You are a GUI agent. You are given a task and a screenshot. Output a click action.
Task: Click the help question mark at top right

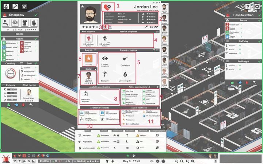click(248, 7)
